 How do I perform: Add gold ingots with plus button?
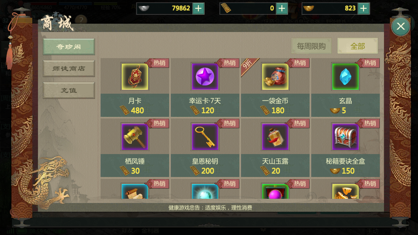point(363,8)
